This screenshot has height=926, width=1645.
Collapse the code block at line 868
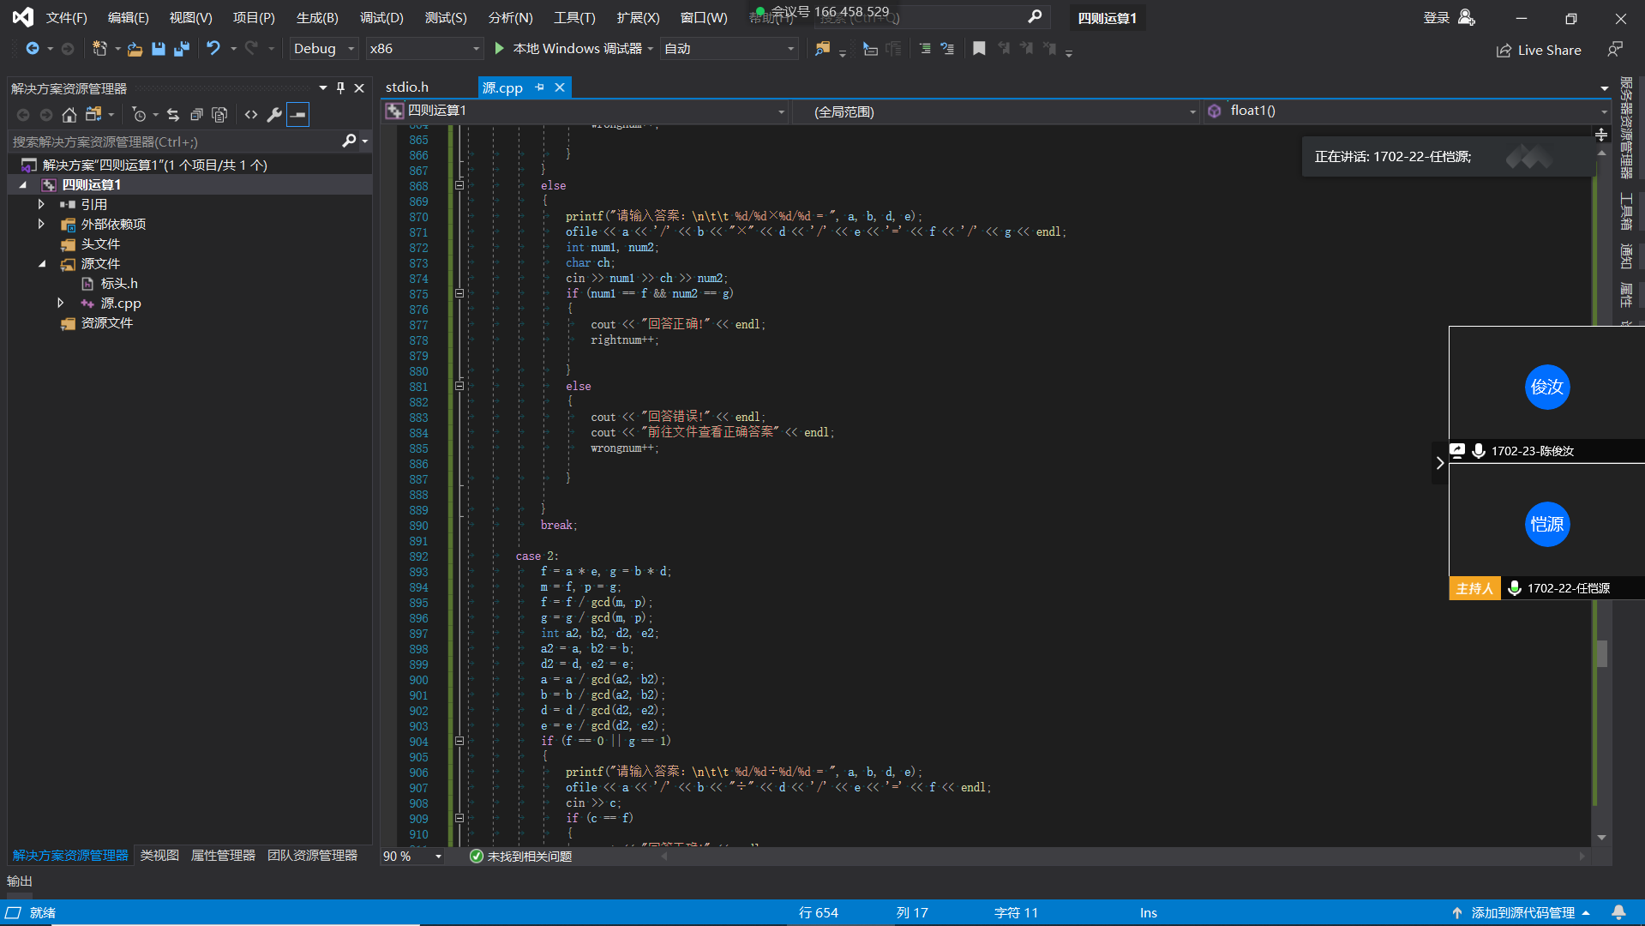click(459, 185)
